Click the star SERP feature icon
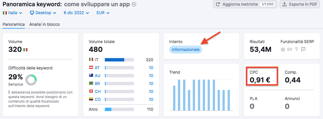Image resolution: width=323 pixels, height=119 pixels. pyautogui.click(x=283, y=50)
